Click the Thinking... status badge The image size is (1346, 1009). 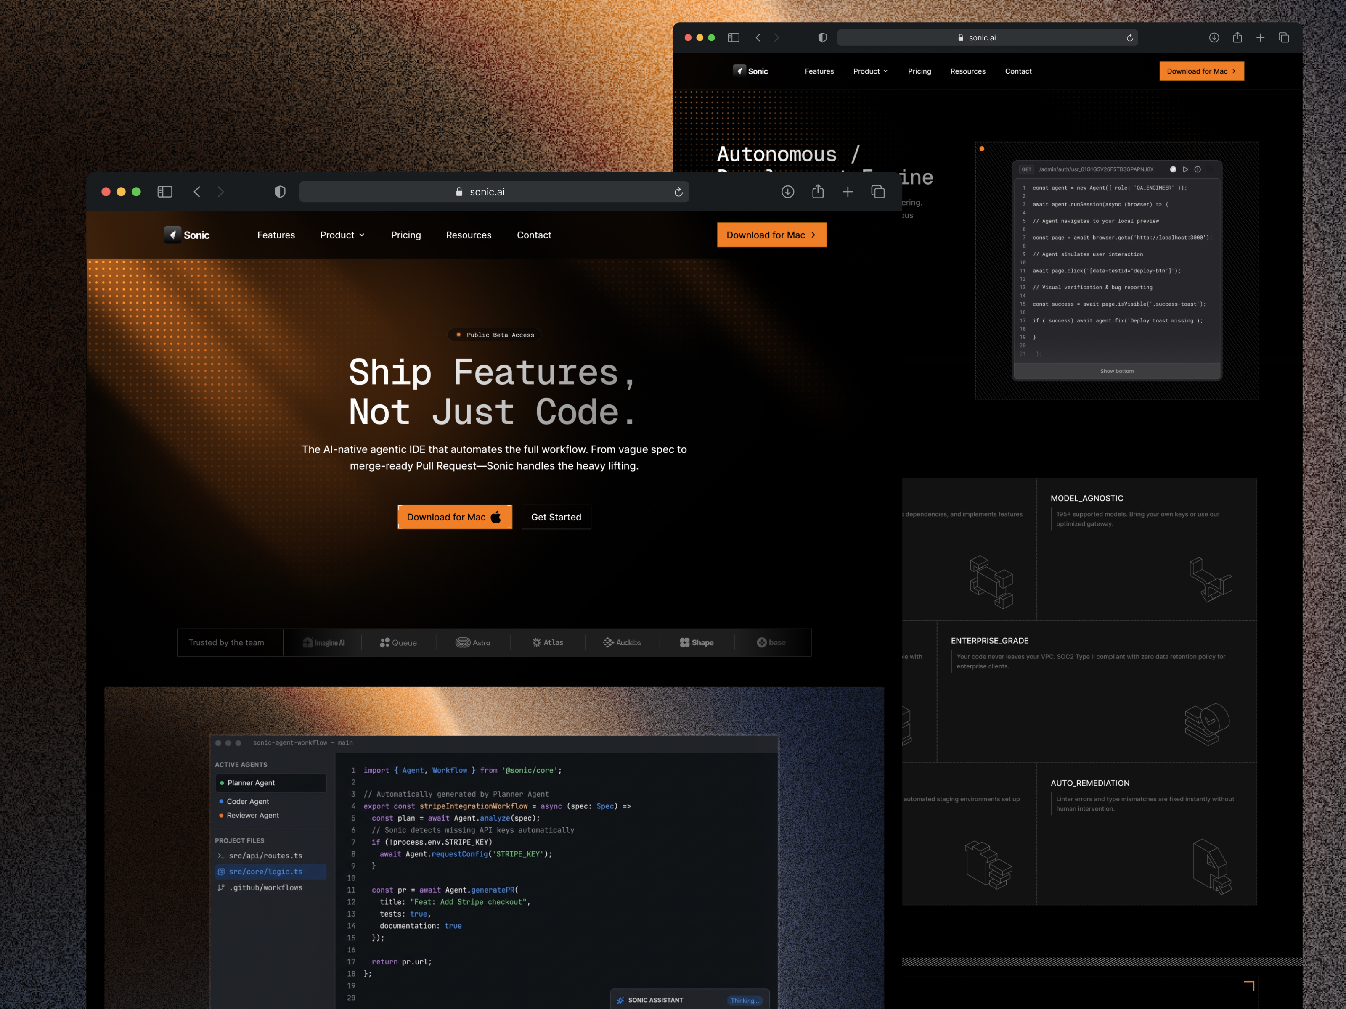coord(745,1001)
